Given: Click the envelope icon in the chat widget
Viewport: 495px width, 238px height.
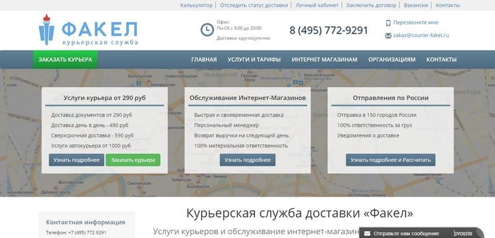Looking at the screenshot, I should (x=367, y=234).
